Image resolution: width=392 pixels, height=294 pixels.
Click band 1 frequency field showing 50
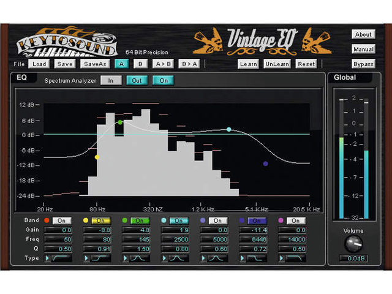pos(58,239)
